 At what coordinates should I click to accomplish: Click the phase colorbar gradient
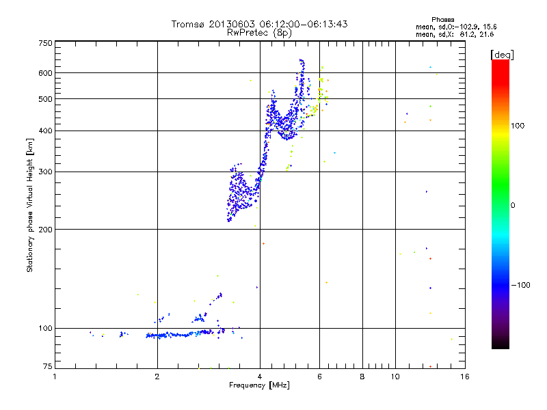[501, 204]
